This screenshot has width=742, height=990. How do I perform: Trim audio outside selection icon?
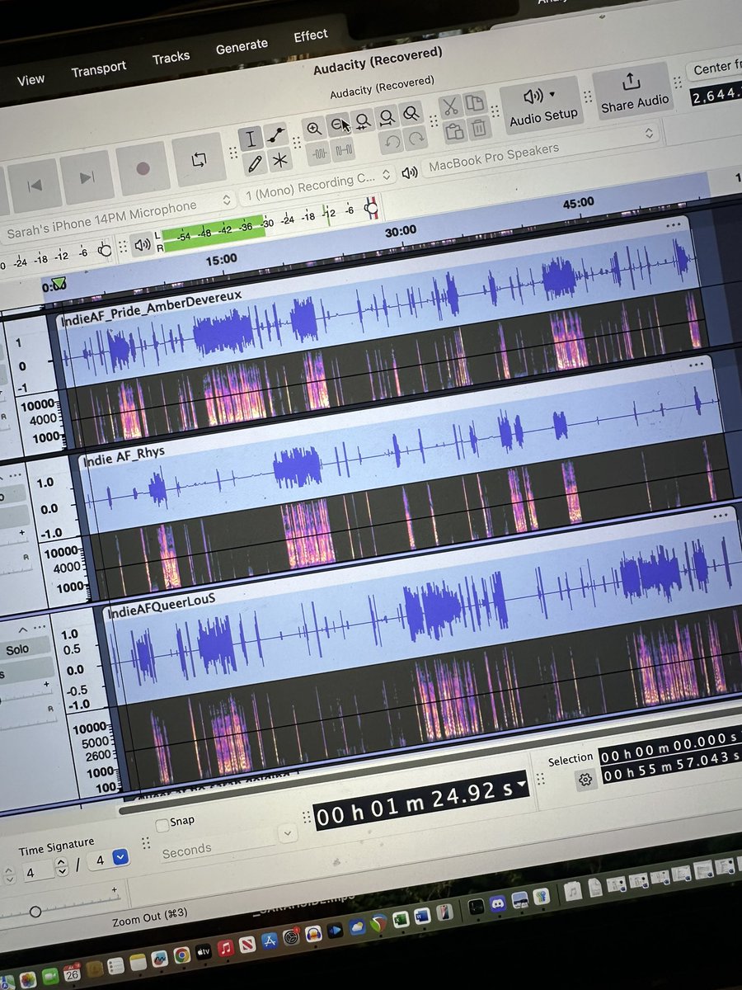(x=319, y=153)
